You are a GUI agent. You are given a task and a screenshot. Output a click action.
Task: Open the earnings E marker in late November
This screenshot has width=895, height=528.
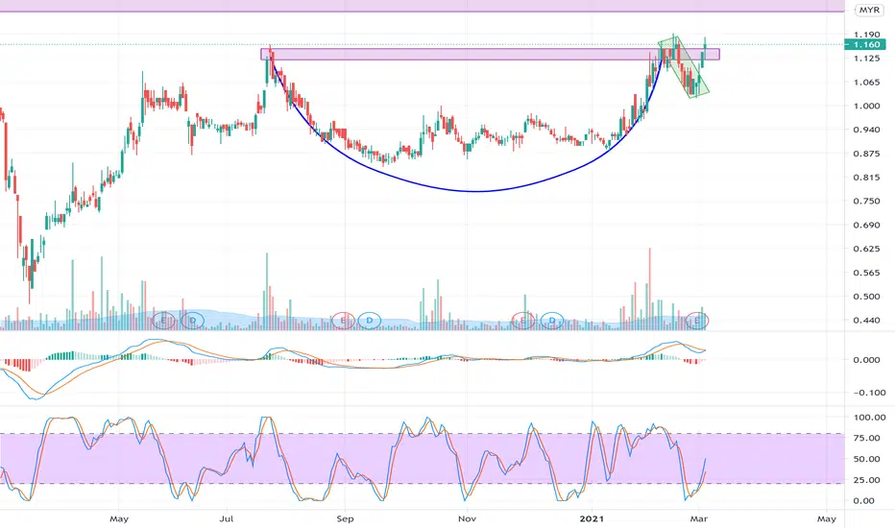(x=522, y=321)
